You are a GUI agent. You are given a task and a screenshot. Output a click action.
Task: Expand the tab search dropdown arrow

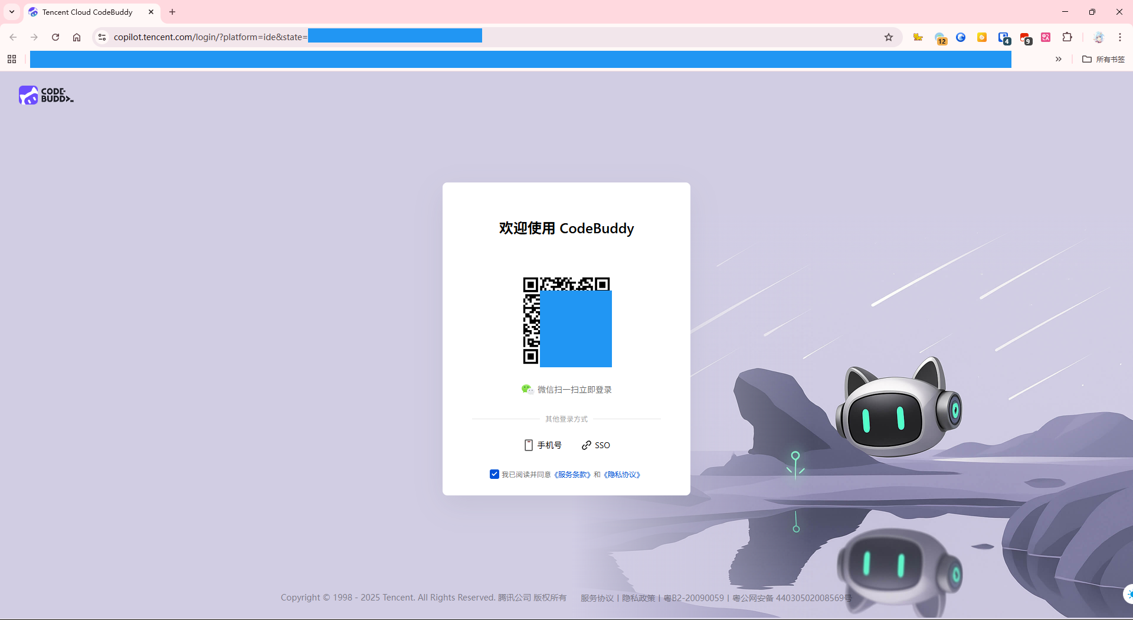pyautogui.click(x=12, y=12)
